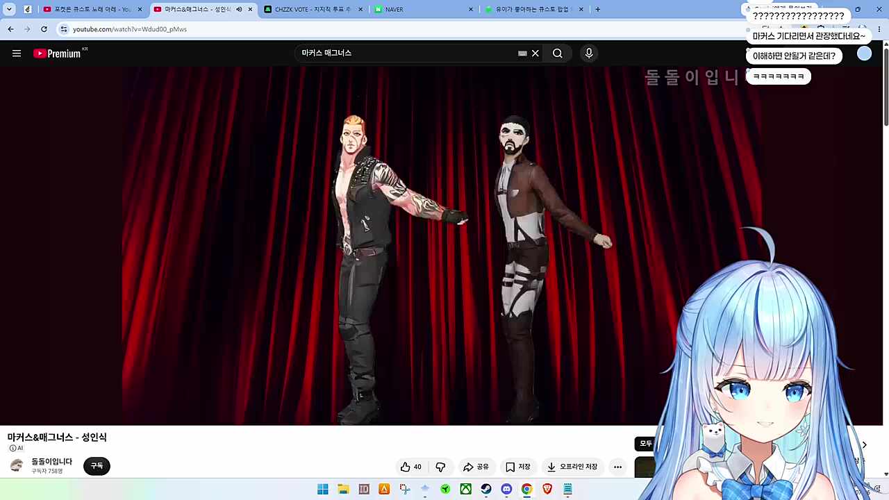Open the YouTube hamburger guide menu
The width and height of the screenshot is (889, 500).
[x=17, y=53]
